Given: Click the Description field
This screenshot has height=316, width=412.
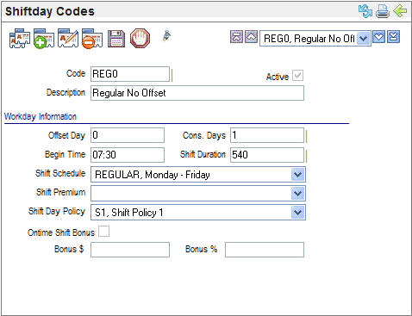Looking at the screenshot, I should pyautogui.click(x=197, y=93).
